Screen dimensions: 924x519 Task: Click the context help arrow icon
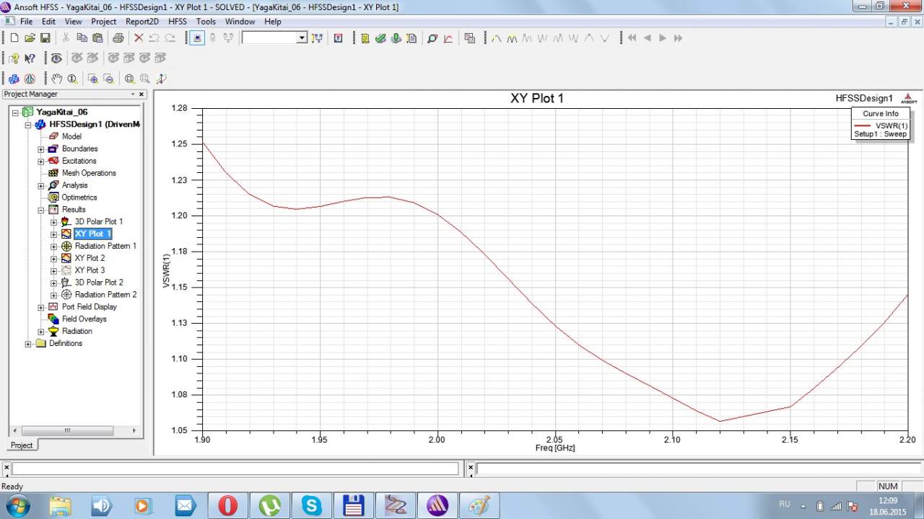[x=30, y=58]
